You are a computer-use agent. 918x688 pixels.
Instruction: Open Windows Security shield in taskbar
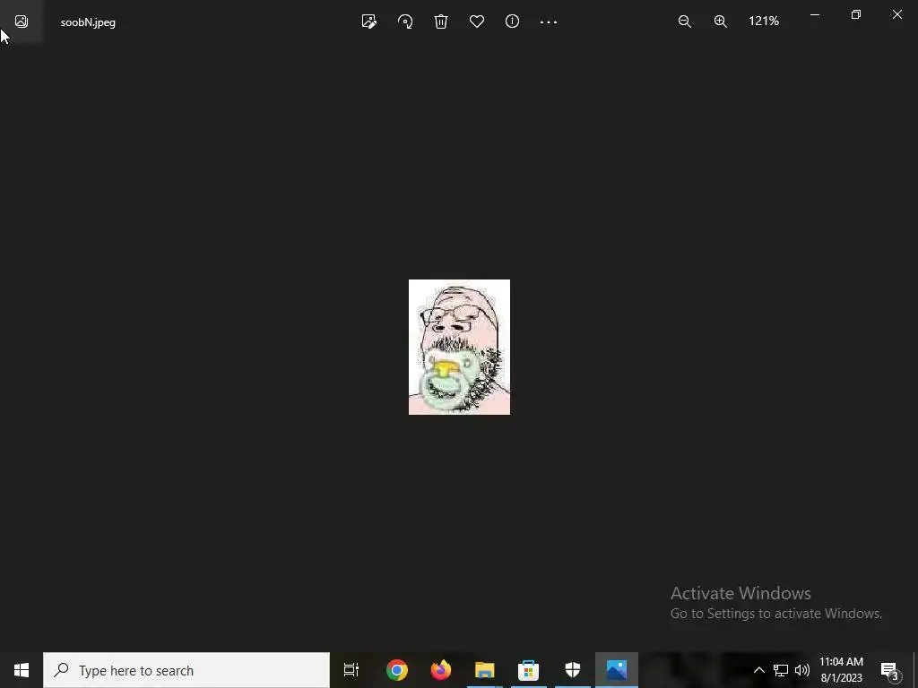pyautogui.click(x=573, y=670)
